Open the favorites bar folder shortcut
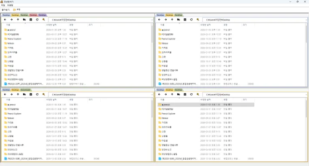Image resolution: width=309 pixels, height=166 pixels. (x=17, y=10)
